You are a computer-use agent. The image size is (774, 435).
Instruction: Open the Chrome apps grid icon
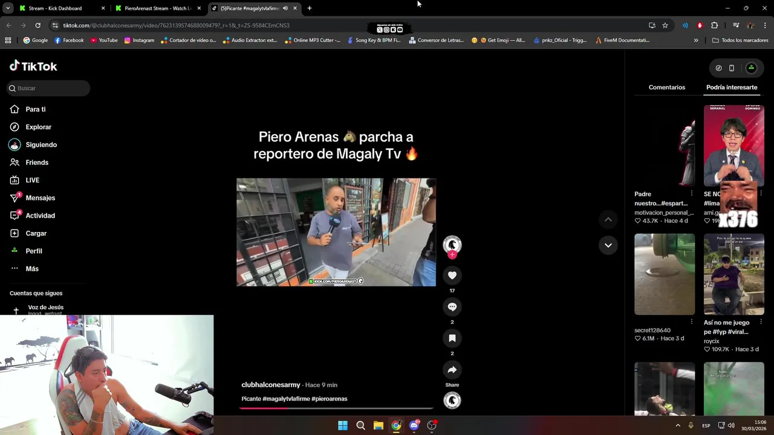(8, 40)
